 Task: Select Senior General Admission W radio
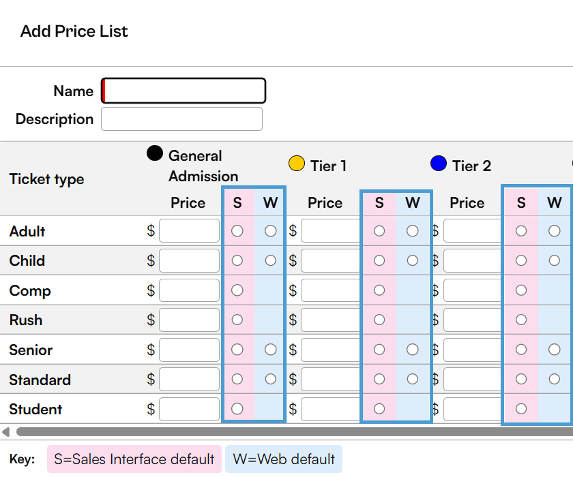point(270,350)
